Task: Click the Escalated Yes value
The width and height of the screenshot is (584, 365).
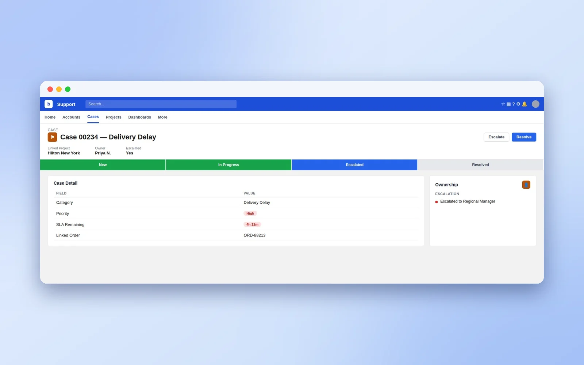Action: pos(130,153)
